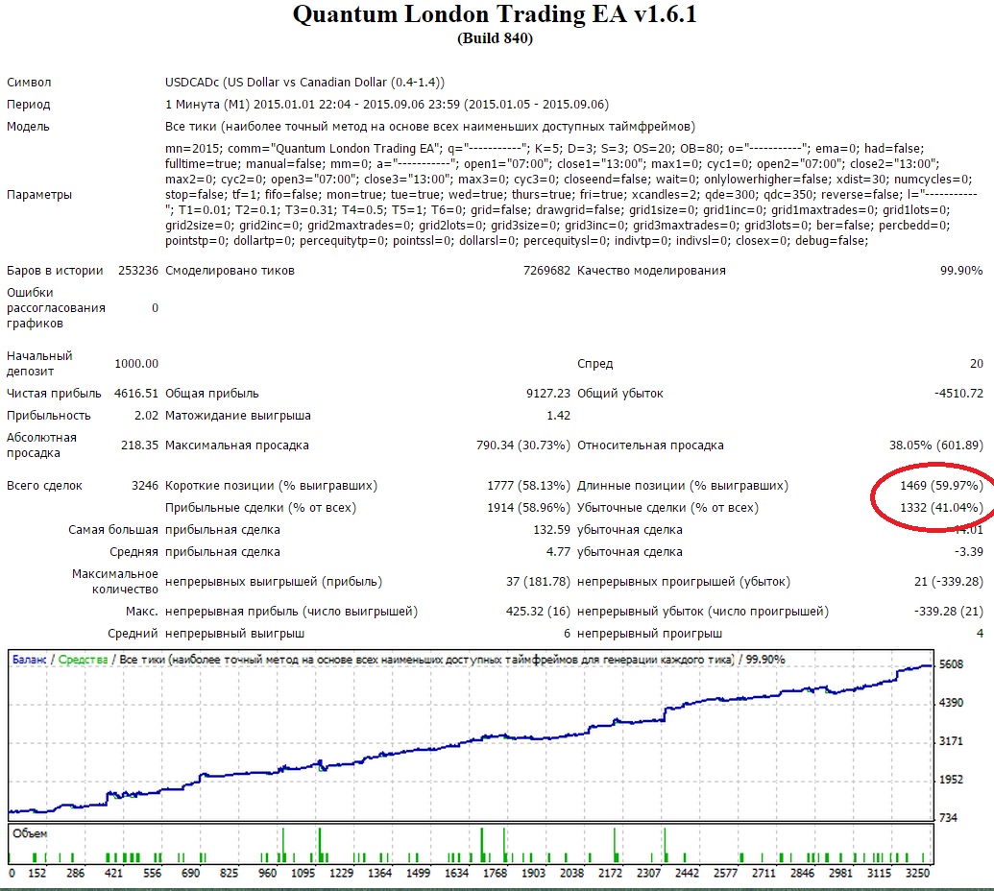This screenshot has height=891, width=994.
Task: Click the relative drawdown value '38.05% (601.89)'
Action: click(936, 445)
